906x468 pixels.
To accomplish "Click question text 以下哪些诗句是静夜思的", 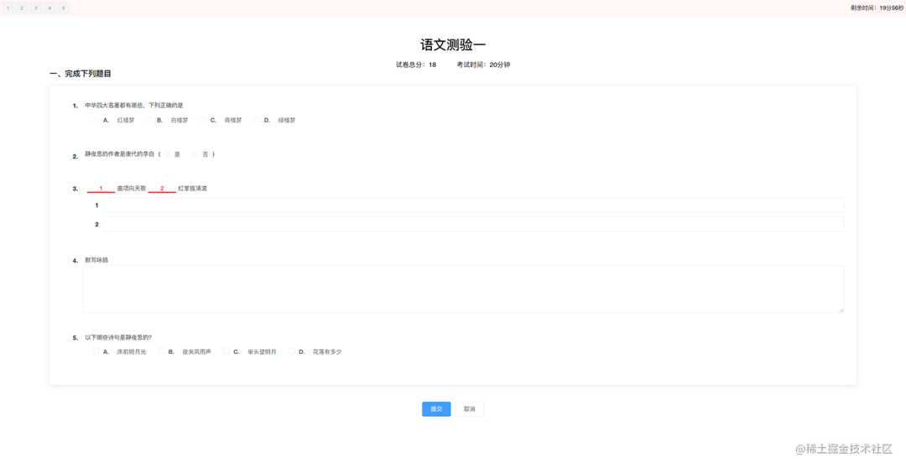I will click(118, 337).
